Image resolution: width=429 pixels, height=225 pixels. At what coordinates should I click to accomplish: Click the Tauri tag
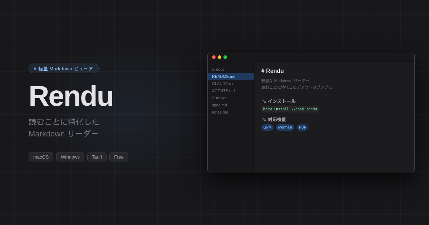(x=97, y=157)
